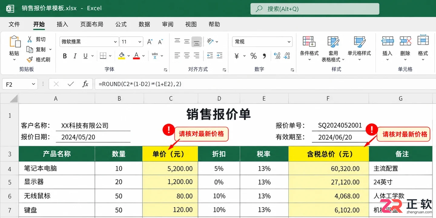Click the Cut scissors icon
This screenshot has height=218, width=436.
click(x=30, y=39)
